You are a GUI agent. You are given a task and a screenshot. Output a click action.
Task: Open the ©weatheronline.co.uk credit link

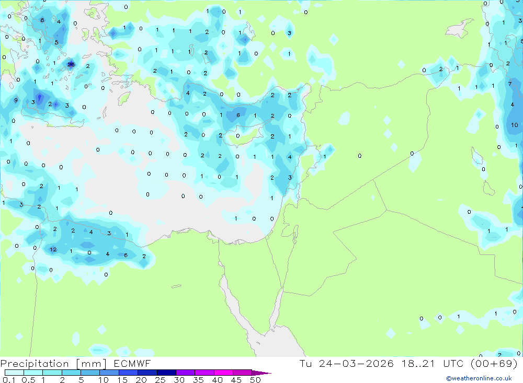pyautogui.click(x=479, y=378)
